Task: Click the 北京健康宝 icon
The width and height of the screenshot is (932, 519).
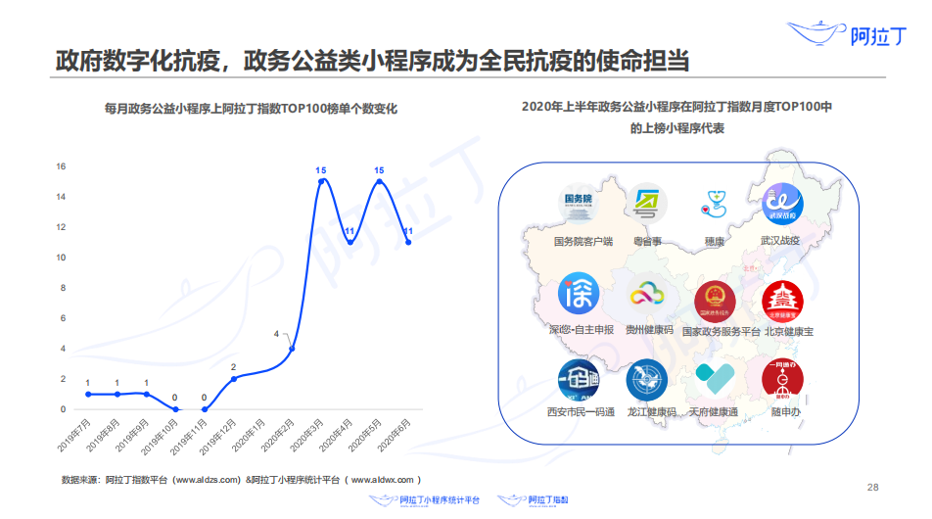Action: click(782, 301)
